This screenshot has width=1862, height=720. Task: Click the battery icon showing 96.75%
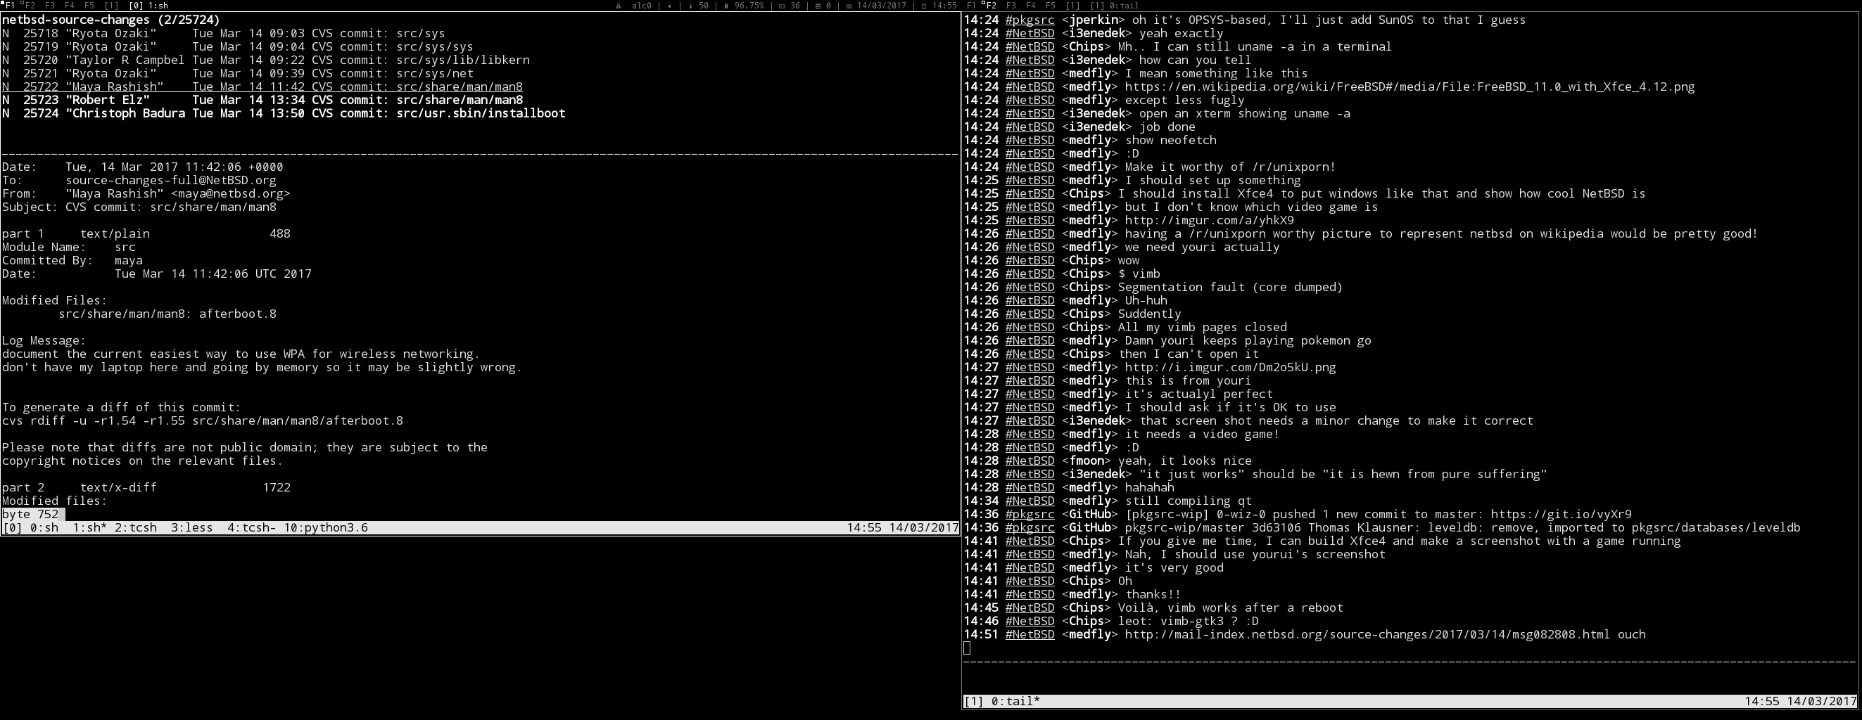coord(726,6)
